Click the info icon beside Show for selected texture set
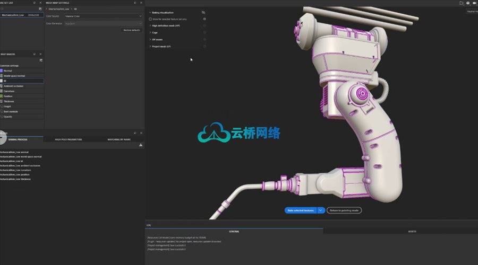Image resolution: width=478 pixels, height=265 pixels. pos(204,19)
